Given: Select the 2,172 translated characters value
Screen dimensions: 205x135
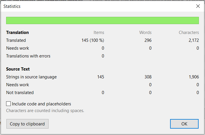Looking at the screenshot, I should coord(193,40).
